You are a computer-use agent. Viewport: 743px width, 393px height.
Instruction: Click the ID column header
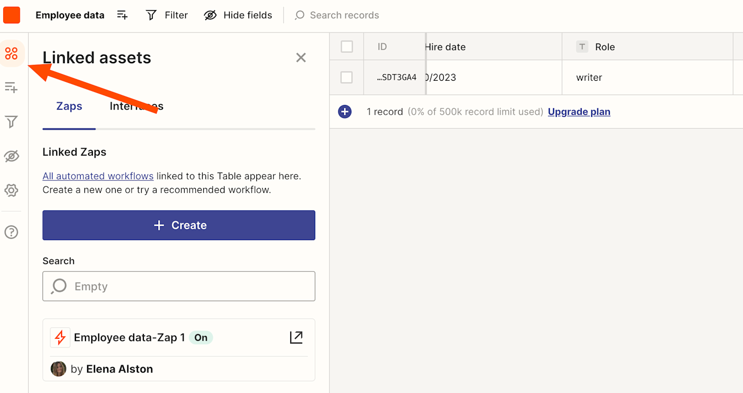(394, 47)
